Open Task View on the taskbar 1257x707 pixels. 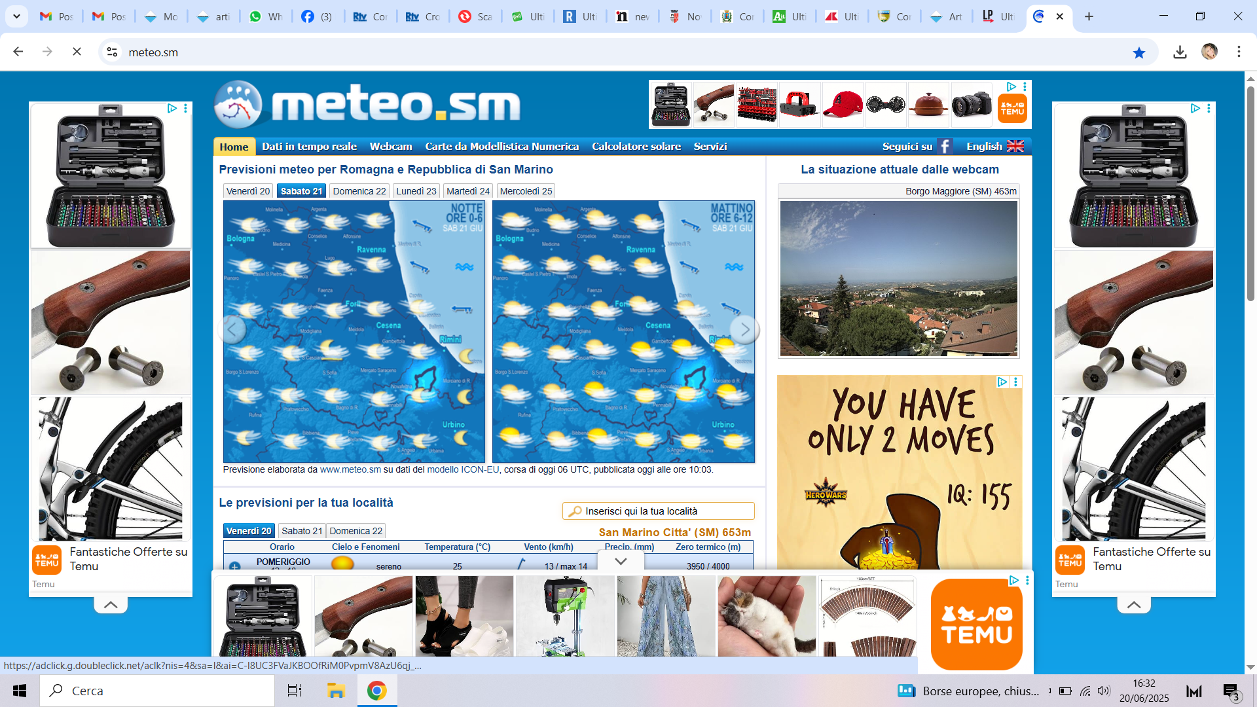pyautogui.click(x=295, y=691)
